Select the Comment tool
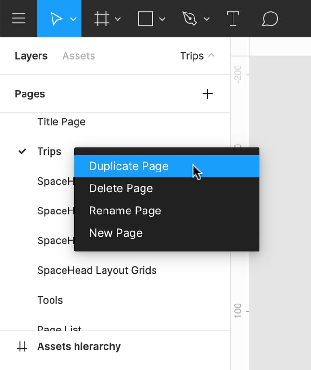Screen dimensions: 311x370 click(270, 19)
